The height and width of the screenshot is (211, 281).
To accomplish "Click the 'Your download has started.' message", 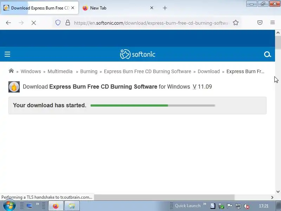I will click(50, 105).
